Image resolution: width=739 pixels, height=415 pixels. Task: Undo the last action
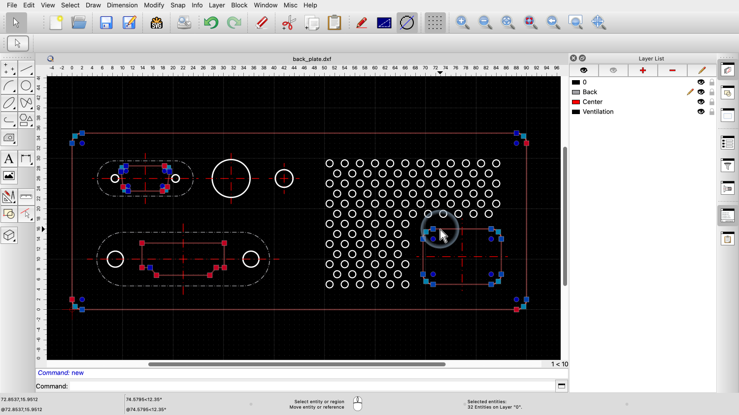coord(211,23)
